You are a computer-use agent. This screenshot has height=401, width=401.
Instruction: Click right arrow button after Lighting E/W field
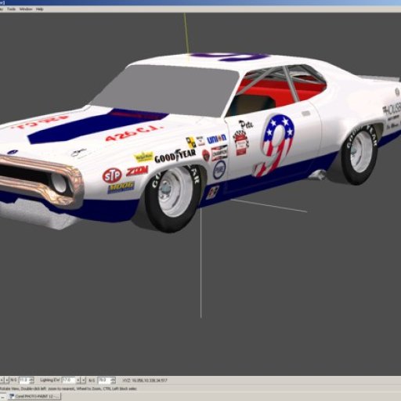tap(84, 380)
